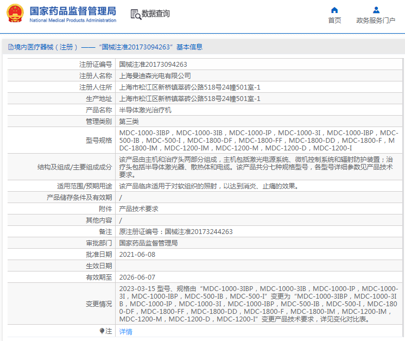Image resolution: width=405 pixels, height=341 pixels.
Task: Click the 产品名称 row label
Action: 99,110
